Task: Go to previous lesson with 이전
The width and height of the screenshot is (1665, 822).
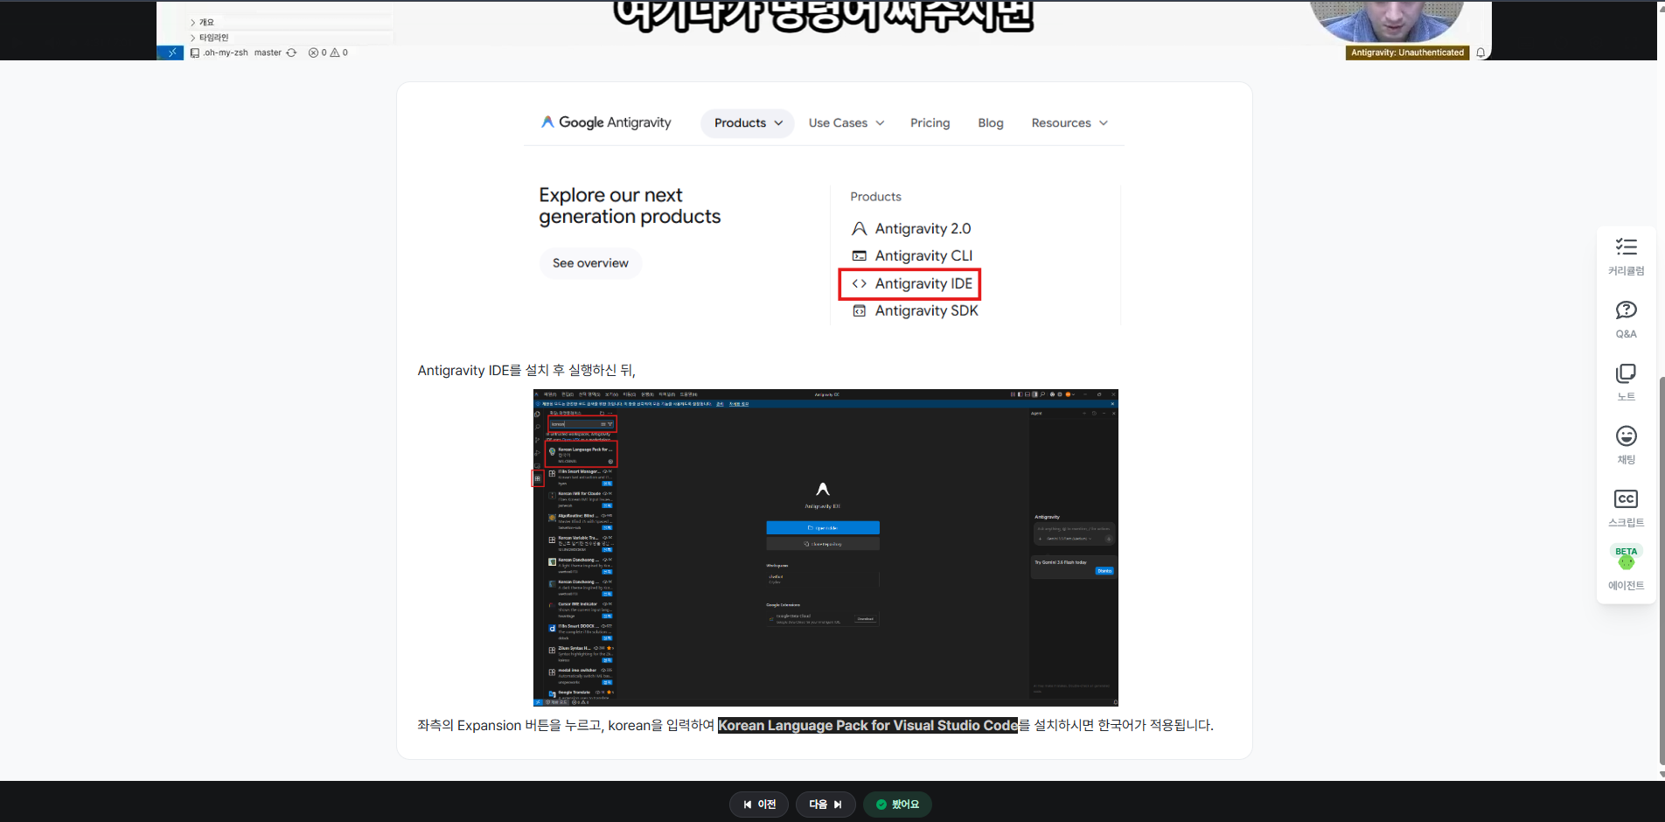Action: click(x=759, y=805)
